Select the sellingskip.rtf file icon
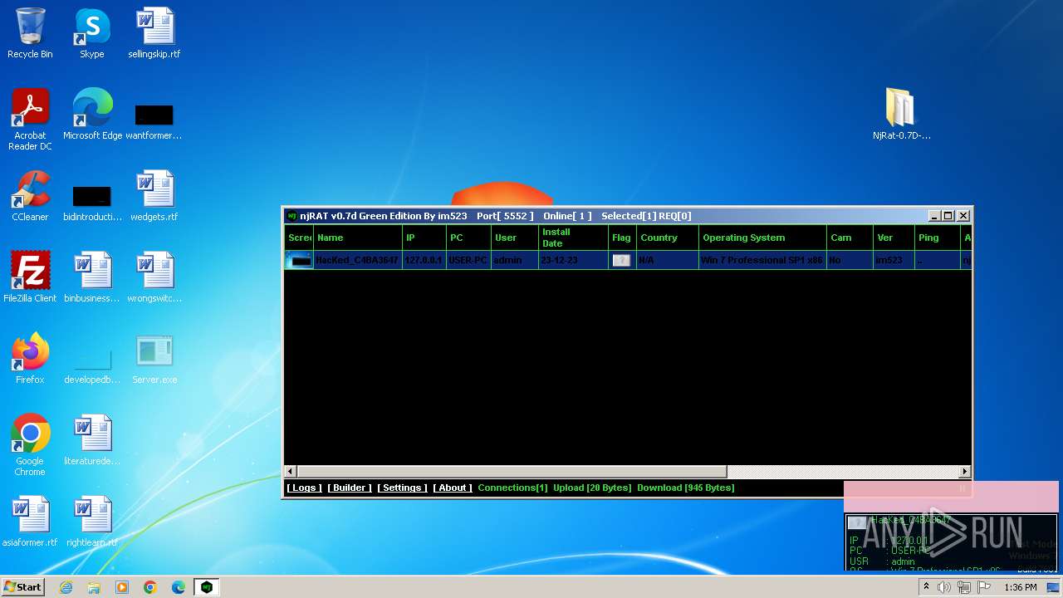The height and width of the screenshot is (598, 1063). (x=154, y=34)
